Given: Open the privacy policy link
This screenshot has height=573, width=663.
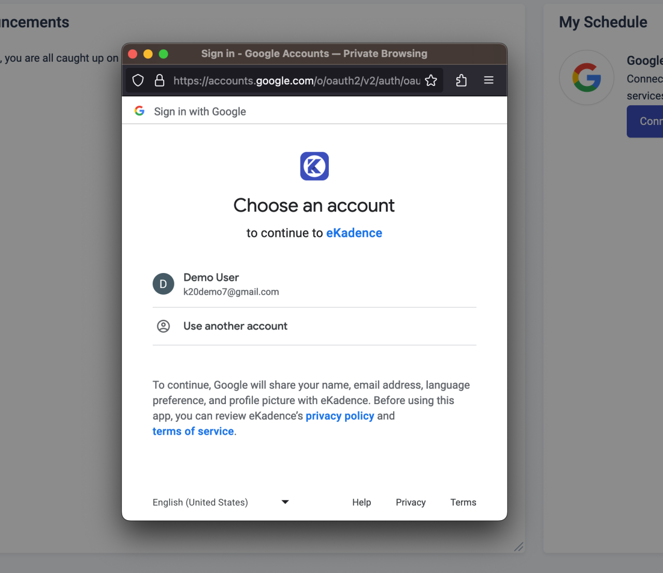Looking at the screenshot, I should (x=340, y=416).
